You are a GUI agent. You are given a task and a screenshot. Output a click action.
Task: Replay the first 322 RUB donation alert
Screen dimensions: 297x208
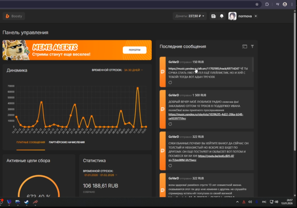170,166
